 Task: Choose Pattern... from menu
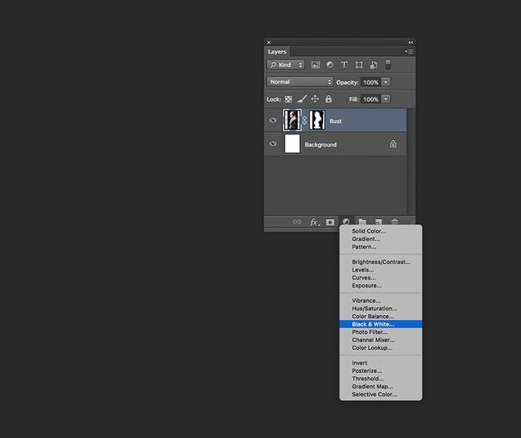click(x=381, y=247)
